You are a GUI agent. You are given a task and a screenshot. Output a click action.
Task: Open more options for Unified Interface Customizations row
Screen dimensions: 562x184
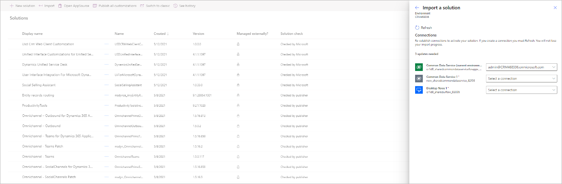[x=106, y=54]
